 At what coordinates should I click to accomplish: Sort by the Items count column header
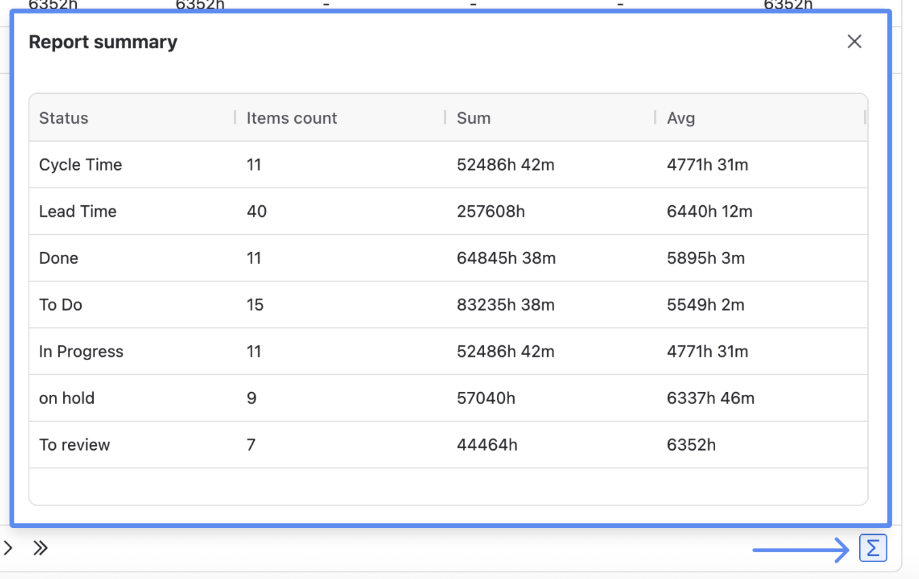click(292, 118)
